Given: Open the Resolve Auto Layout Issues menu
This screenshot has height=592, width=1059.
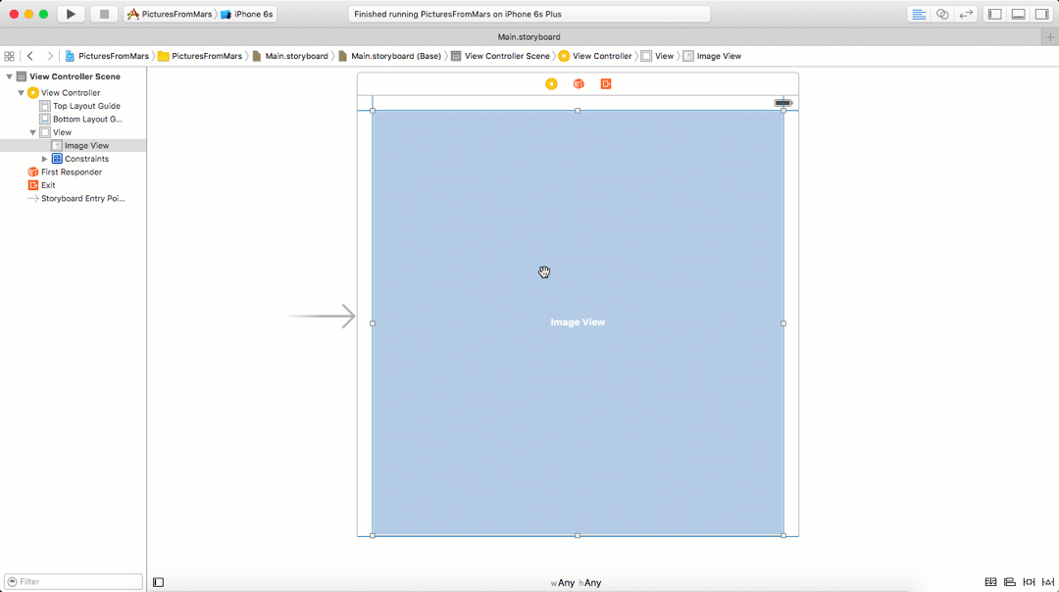Looking at the screenshot, I should pyautogui.click(x=1047, y=582).
